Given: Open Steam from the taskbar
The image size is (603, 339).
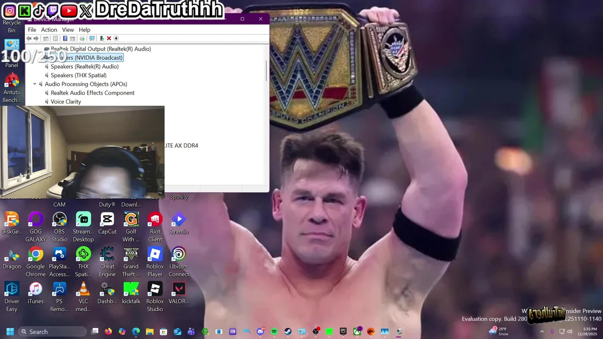Looking at the screenshot, I should [x=288, y=331].
